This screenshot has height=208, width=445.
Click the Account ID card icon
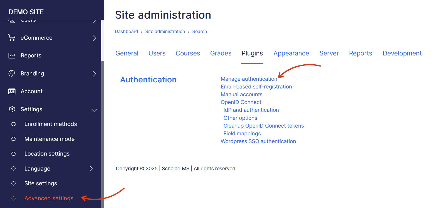tap(12, 91)
